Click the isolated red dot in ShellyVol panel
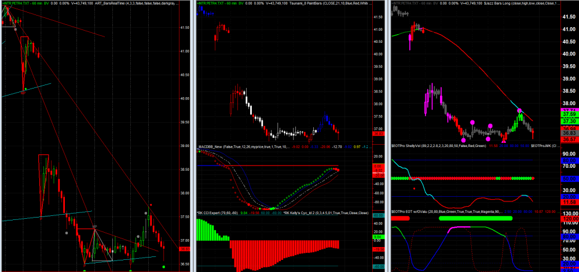The width and height of the screenshot is (579, 272). point(413,188)
